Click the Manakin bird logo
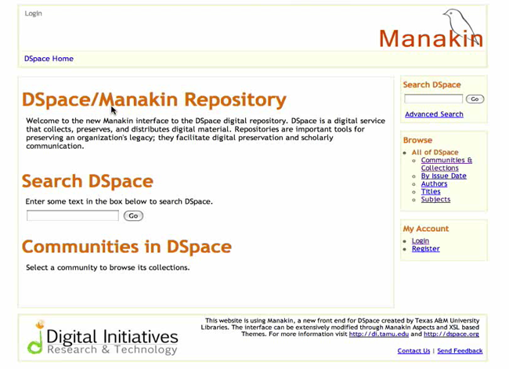 point(431,28)
